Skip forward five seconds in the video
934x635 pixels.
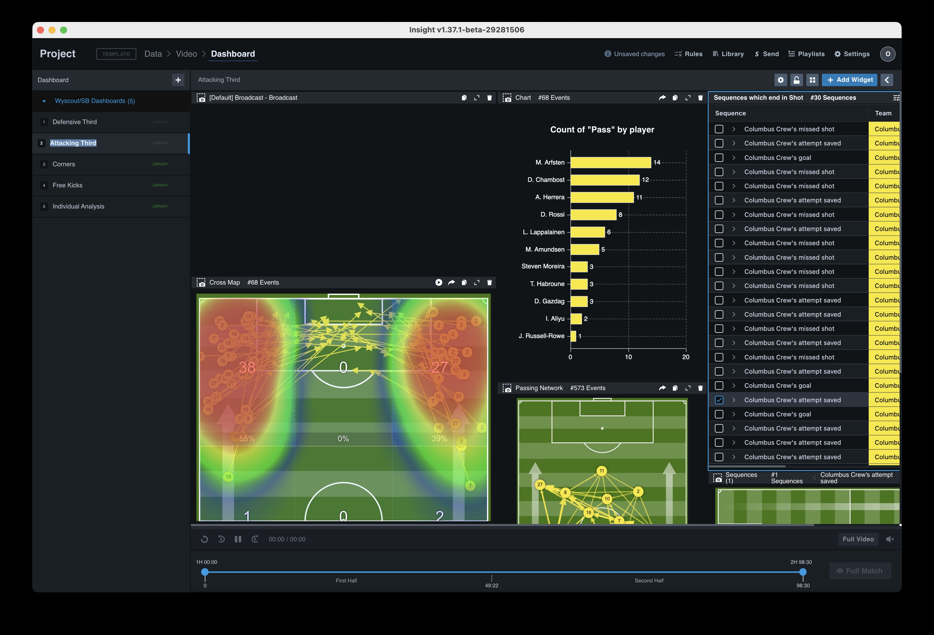point(255,539)
